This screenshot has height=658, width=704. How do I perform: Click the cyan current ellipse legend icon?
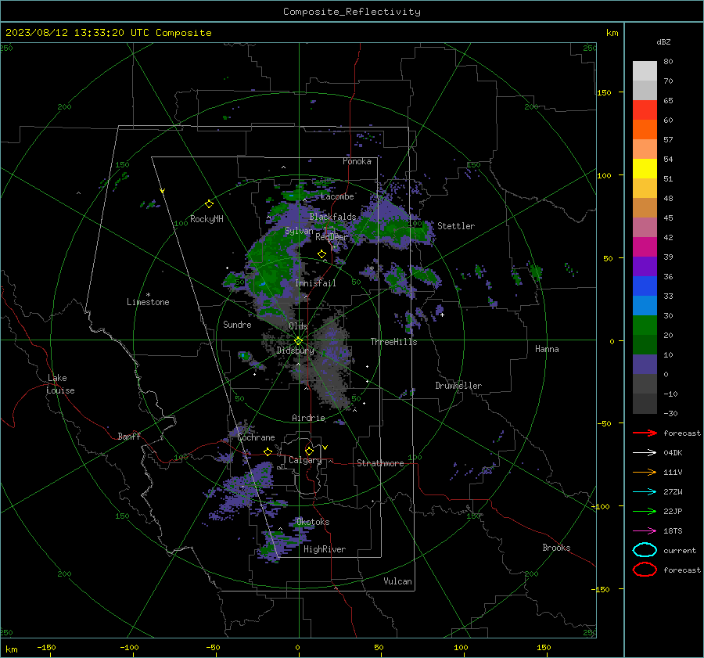coord(645,550)
